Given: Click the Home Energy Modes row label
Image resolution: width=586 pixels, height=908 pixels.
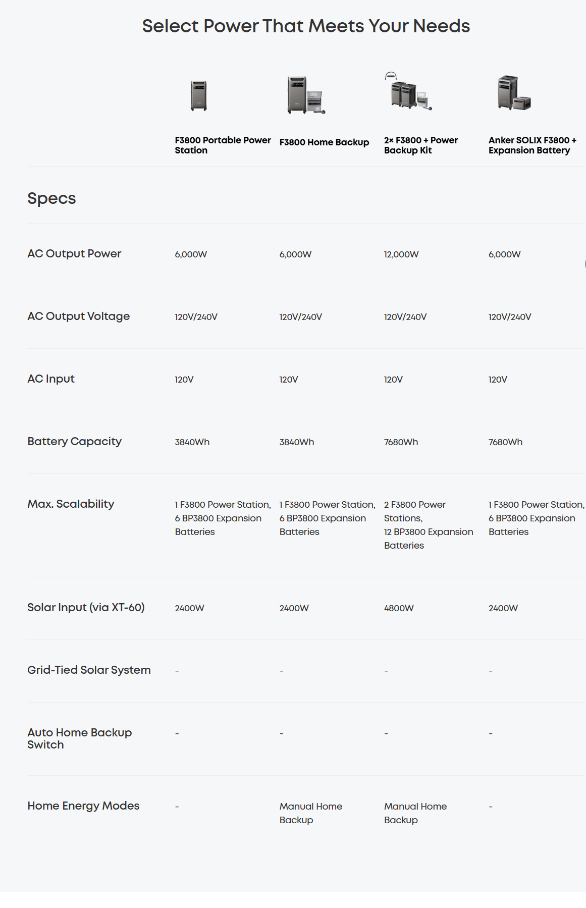Looking at the screenshot, I should pos(83,806).
